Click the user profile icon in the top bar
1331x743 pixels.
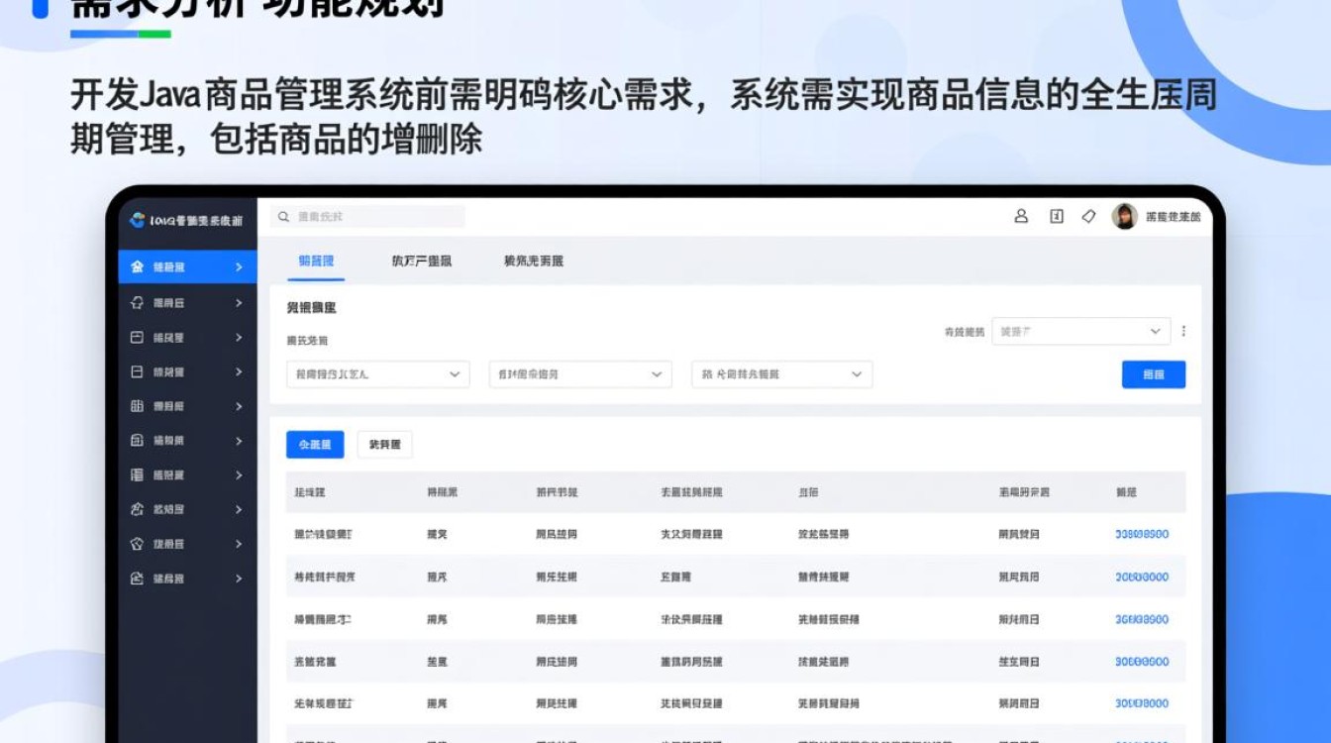coord(1022,217)
